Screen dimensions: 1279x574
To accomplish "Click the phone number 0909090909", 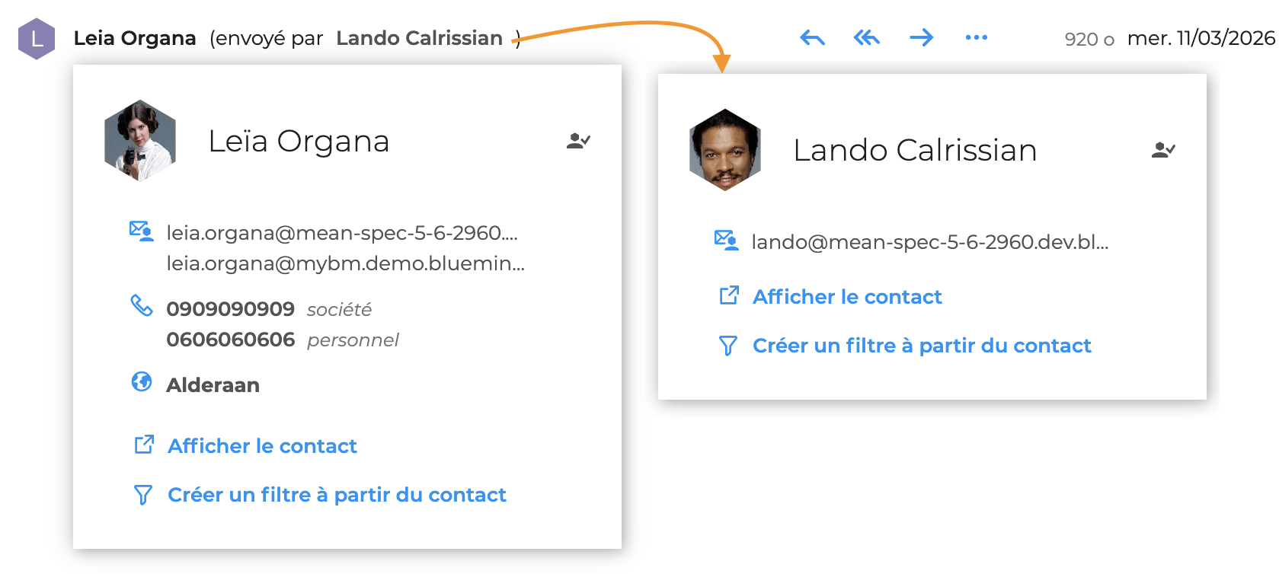I will click(230, 309).
